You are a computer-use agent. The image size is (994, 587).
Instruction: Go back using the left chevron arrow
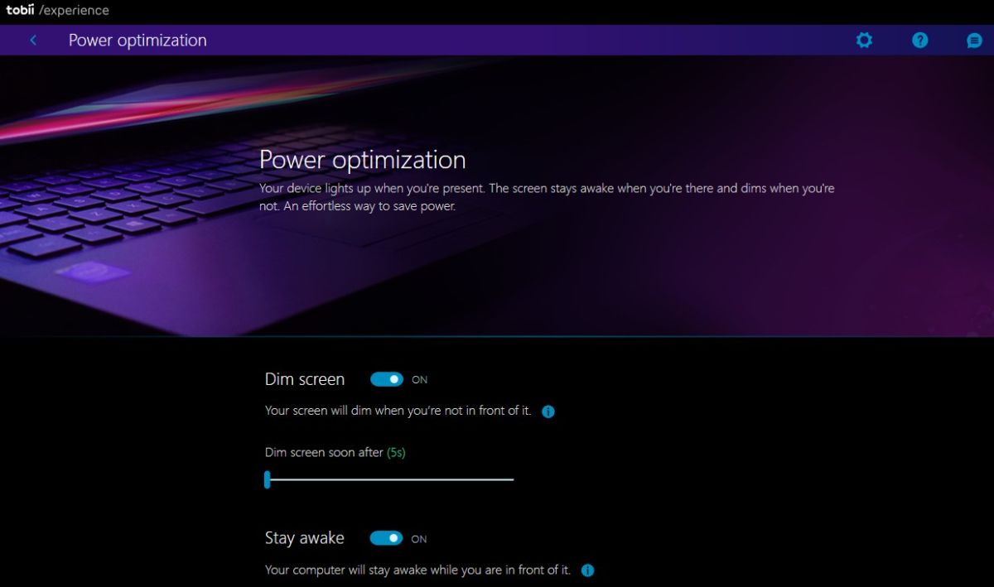coord(33,40)
